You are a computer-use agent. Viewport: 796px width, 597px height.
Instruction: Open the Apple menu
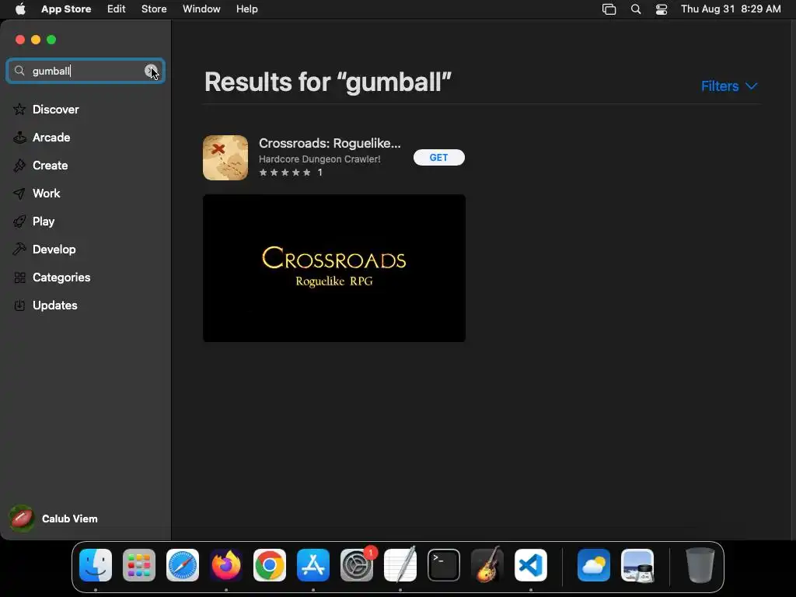tap(20, 9)
